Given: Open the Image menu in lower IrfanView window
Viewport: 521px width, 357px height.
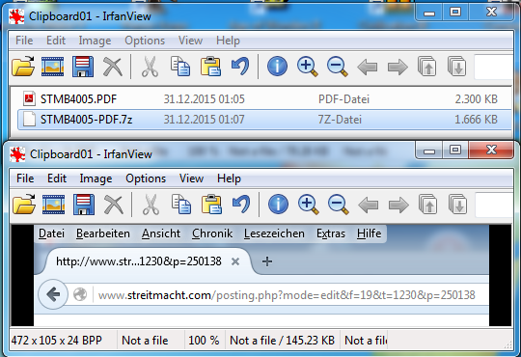Looking at the screenshot, I should 96,178.
